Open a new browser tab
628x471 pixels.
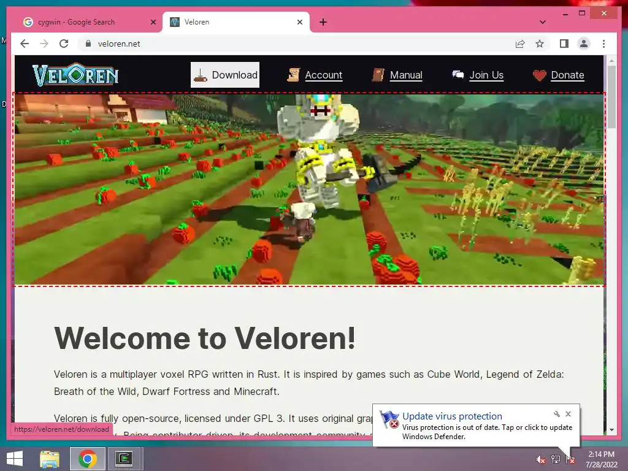point(323,22)
